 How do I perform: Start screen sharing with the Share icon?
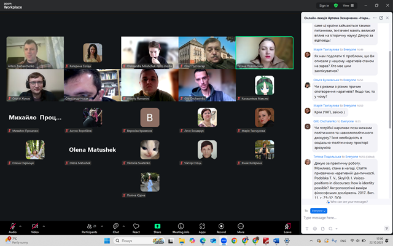pos(157,226)
